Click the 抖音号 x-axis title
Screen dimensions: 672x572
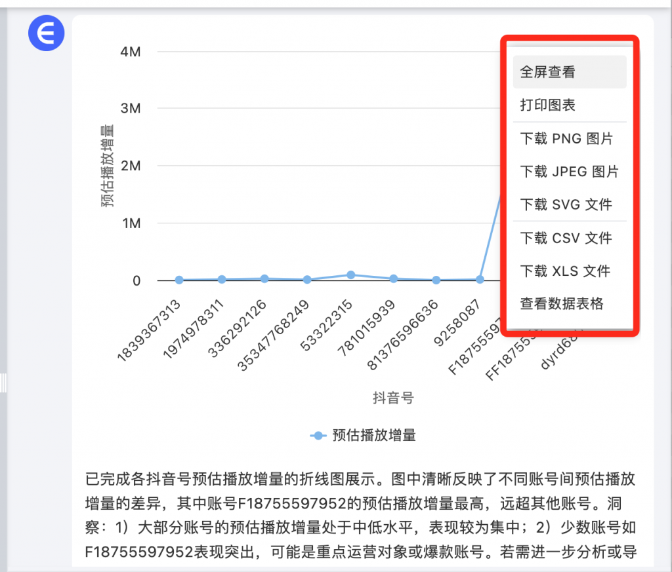point(393,398)
